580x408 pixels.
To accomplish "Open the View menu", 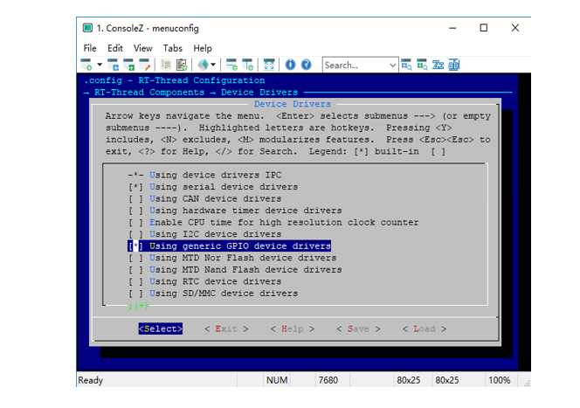I will click(142, 48).
